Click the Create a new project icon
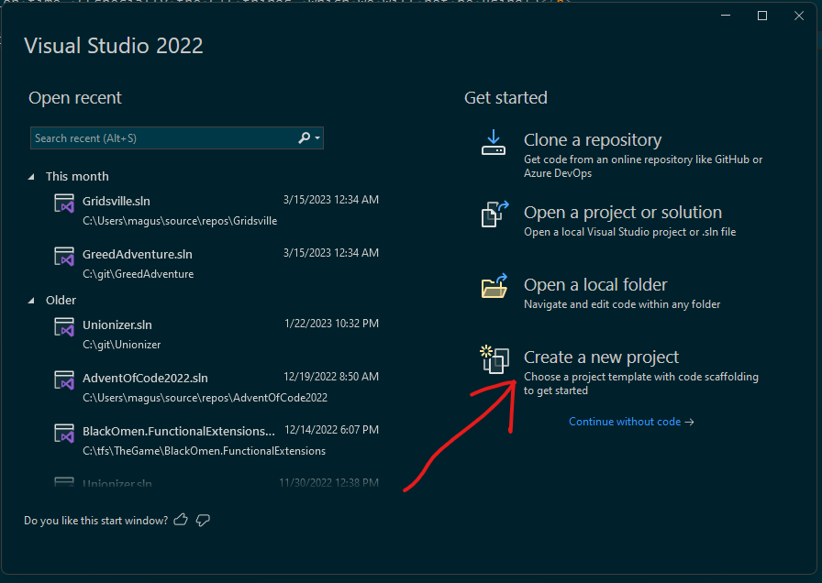 click(494, 359)
